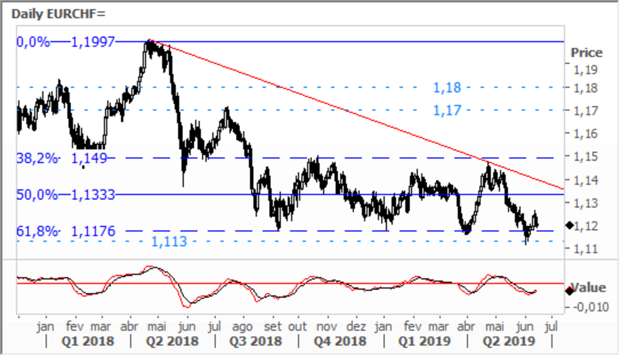The width and height of the screenshot is (621, 357).
Task: Click the 'dez' month label
Action: [x=355, y=327]
